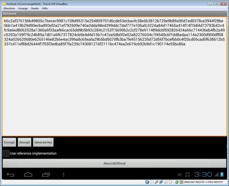This screenshot has height=186, width=229.
Task: Click the Use reference implementation label text
Action: click(x=33, y=153)
